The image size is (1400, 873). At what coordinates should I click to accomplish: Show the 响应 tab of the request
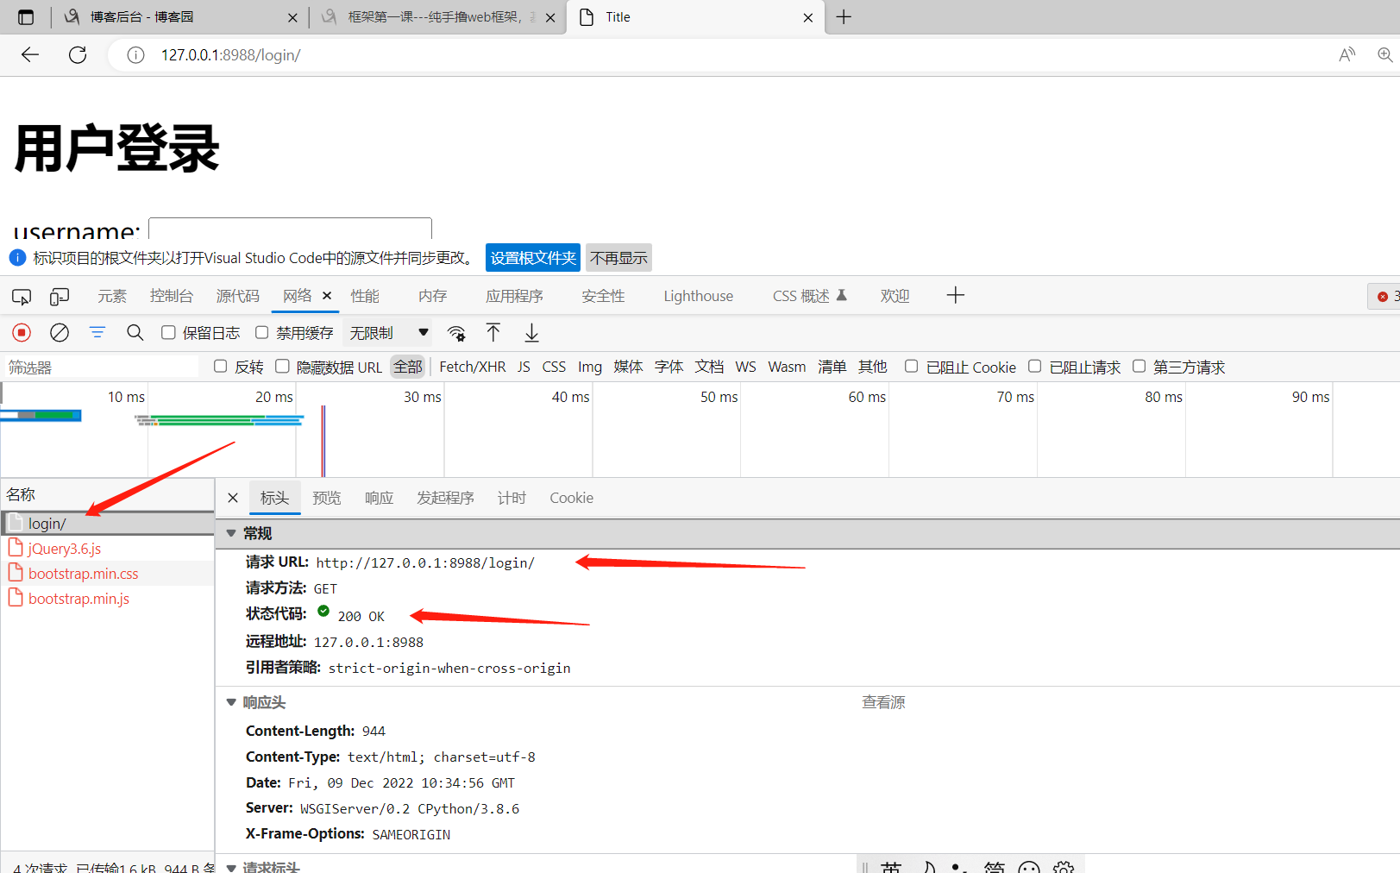point(380,499)
